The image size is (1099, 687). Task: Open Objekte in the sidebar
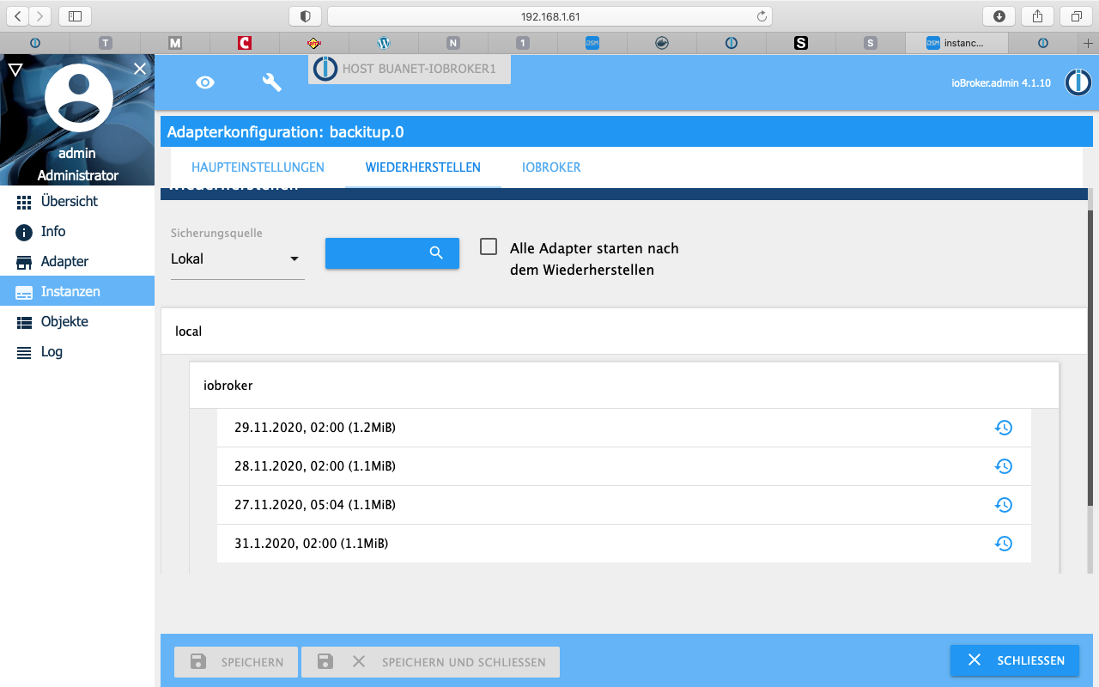77,321
